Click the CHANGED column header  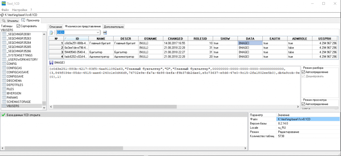175,39
